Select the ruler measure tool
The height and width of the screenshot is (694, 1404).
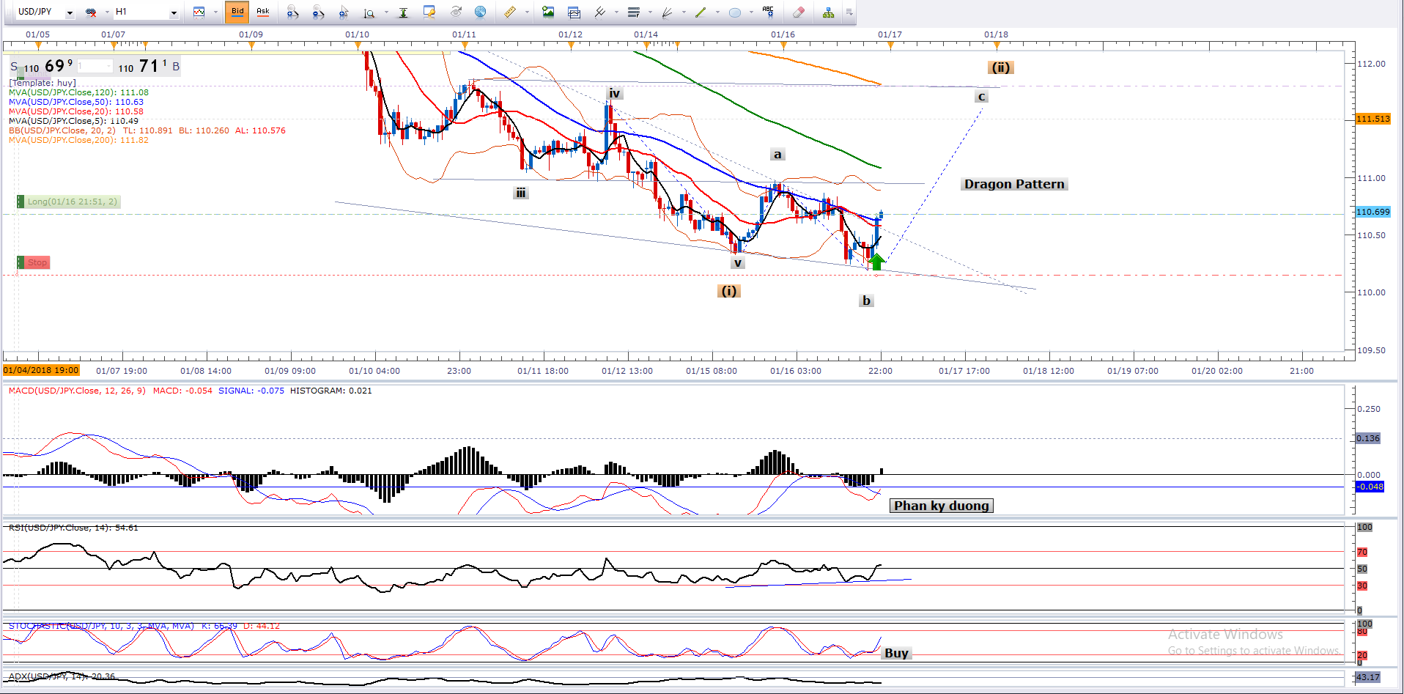click(510, 12)
